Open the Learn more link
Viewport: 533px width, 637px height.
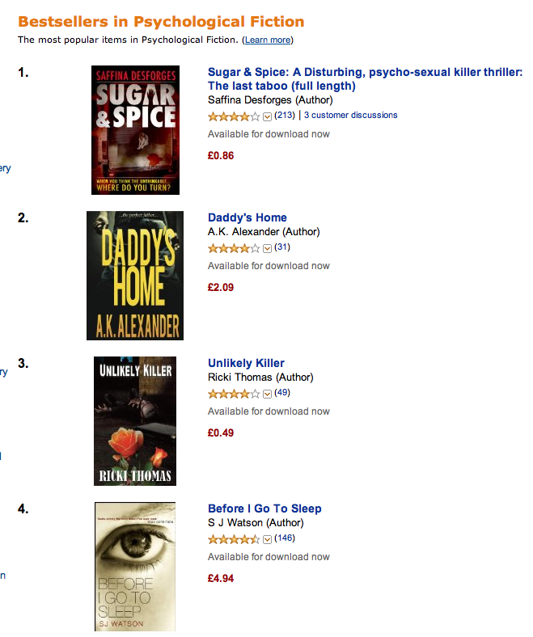click(x=268, y=40)
